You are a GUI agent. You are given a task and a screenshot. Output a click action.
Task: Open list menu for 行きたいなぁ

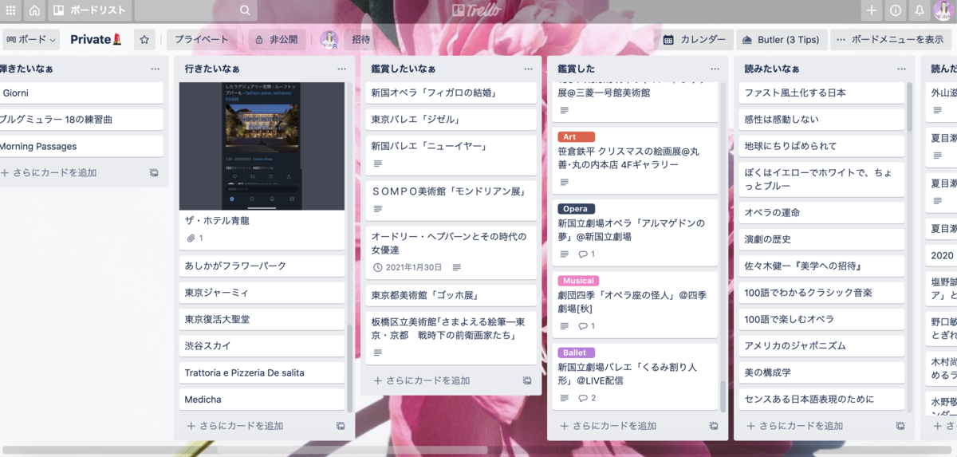tap(341, 69)
